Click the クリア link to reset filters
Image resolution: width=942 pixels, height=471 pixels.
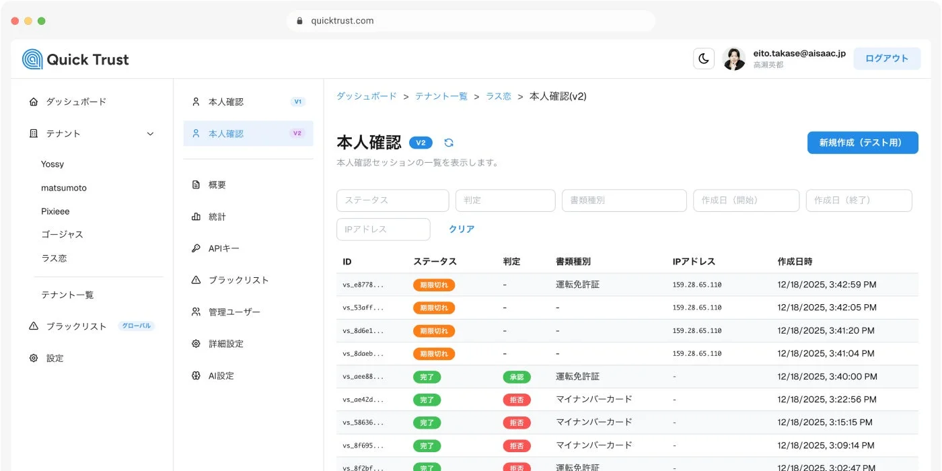tap(461, 229)
